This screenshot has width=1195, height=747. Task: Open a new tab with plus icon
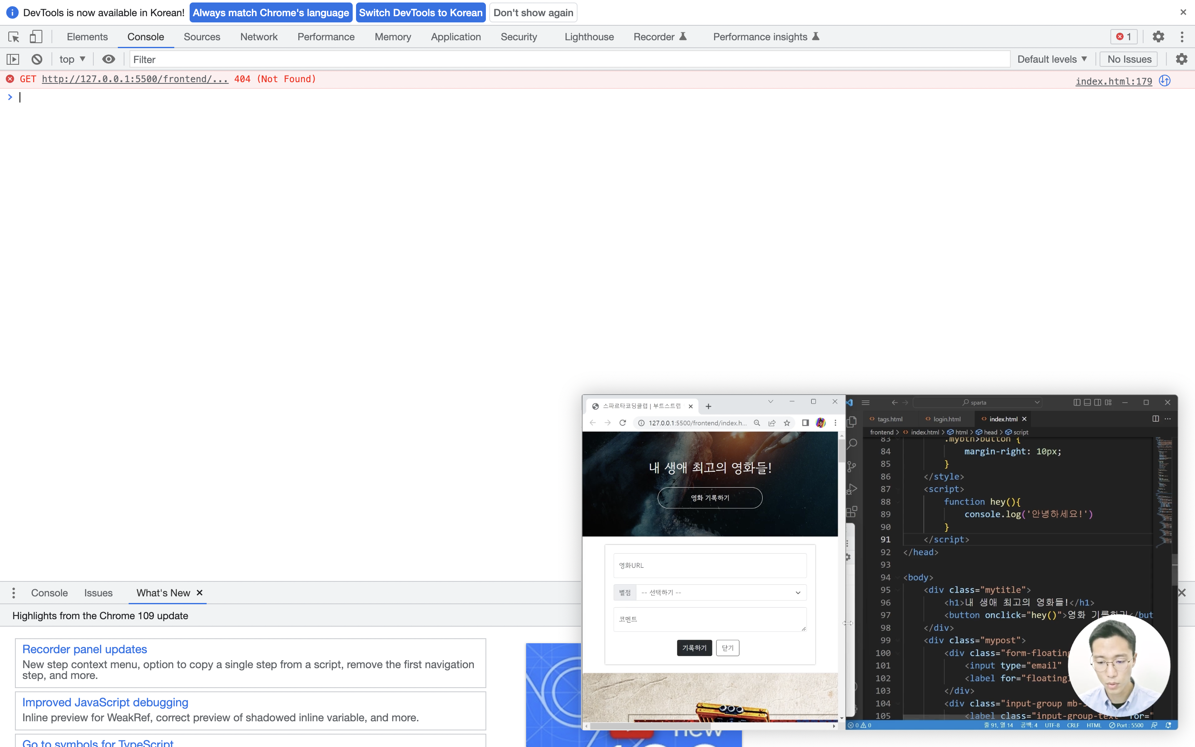point(709,407)
